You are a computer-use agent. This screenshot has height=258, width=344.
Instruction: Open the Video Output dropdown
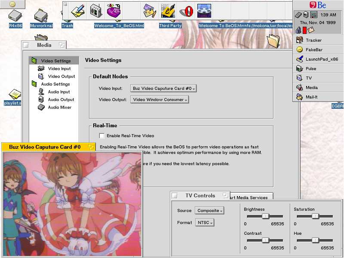coord(160,100)
